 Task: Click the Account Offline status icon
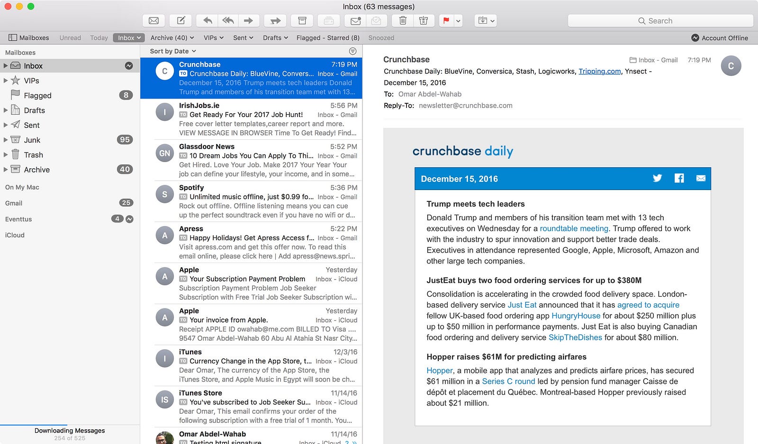pos(695,38)
